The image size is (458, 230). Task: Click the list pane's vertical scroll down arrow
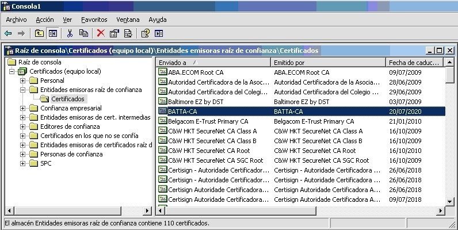[x=449, y=201]
